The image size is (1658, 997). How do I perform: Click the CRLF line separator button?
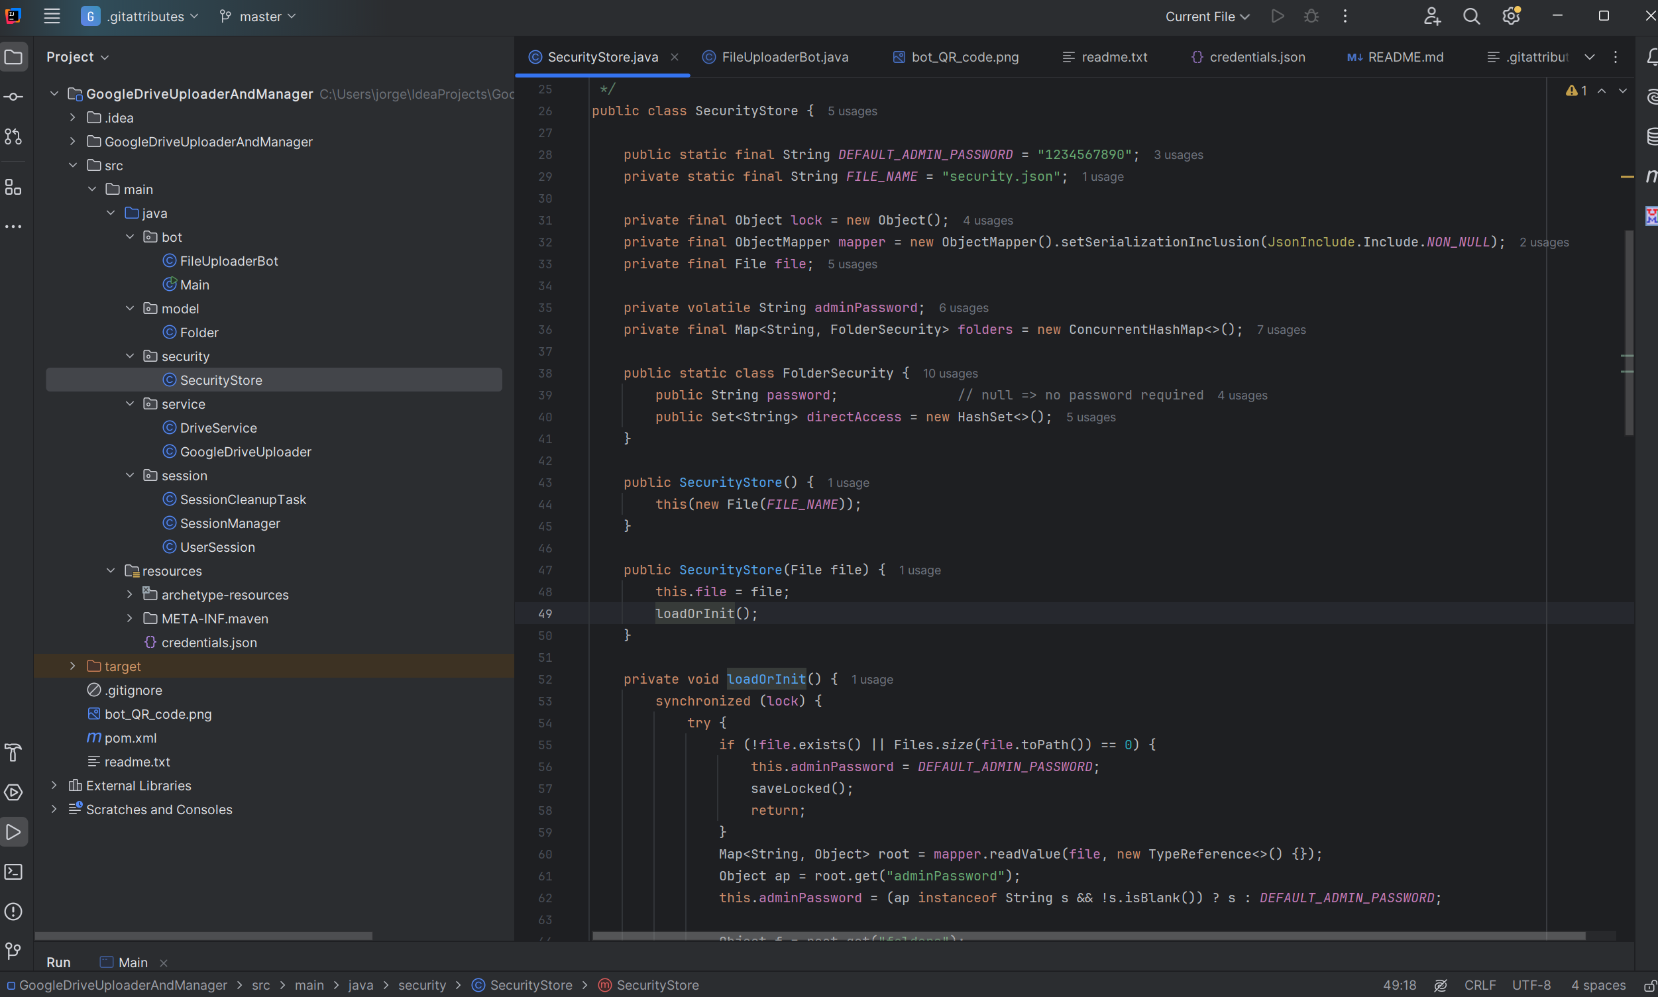[1479, 986]
